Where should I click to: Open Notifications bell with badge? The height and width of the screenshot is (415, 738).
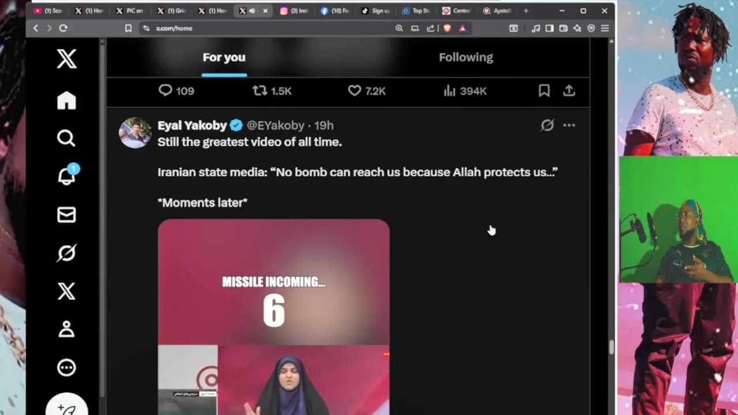coord(67,175)
